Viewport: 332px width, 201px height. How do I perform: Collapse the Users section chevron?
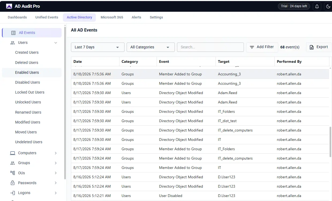click(x=56, y=43)
